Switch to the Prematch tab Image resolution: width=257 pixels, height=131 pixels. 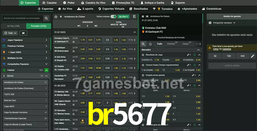[38, 26]
